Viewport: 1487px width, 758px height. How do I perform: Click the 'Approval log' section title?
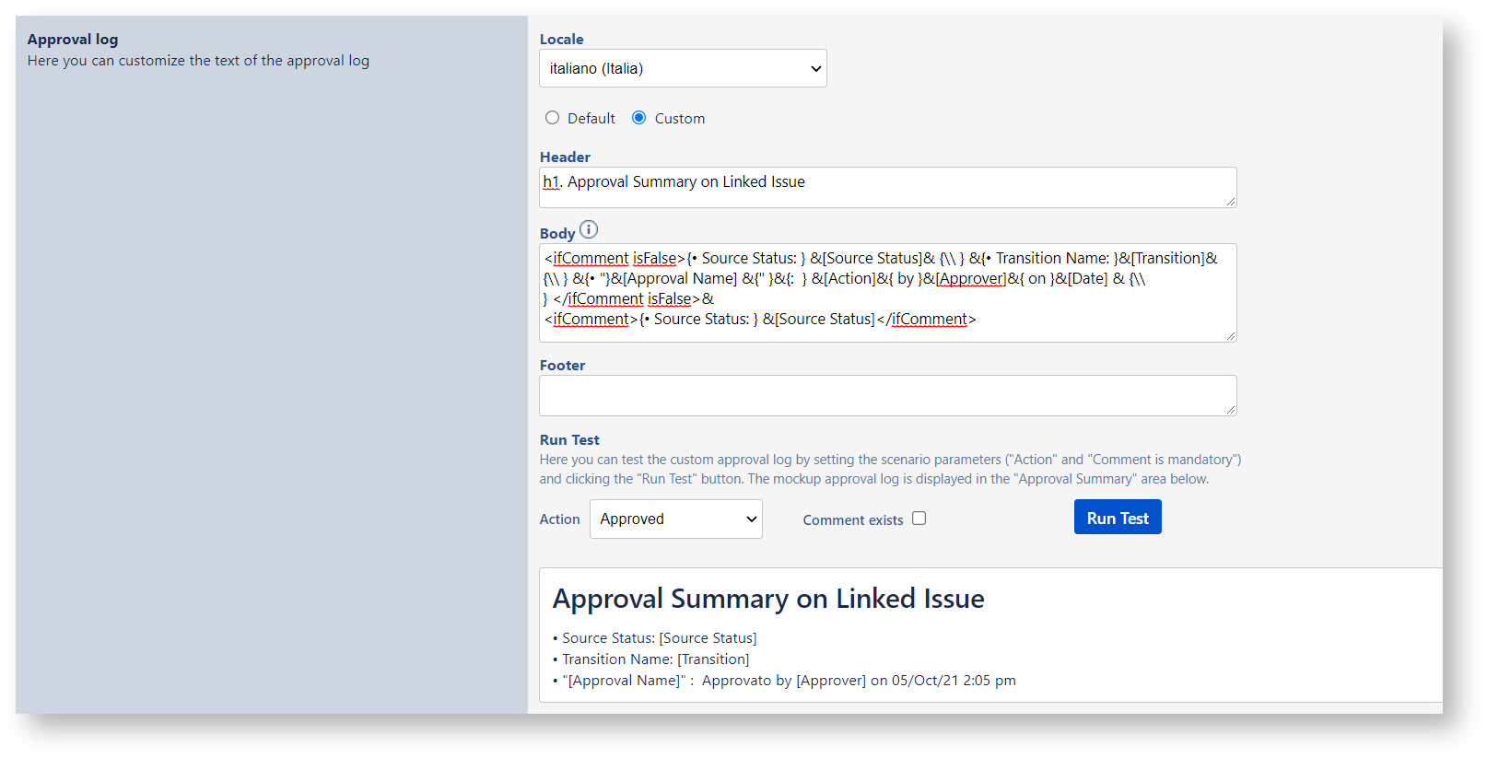point(73,40)
